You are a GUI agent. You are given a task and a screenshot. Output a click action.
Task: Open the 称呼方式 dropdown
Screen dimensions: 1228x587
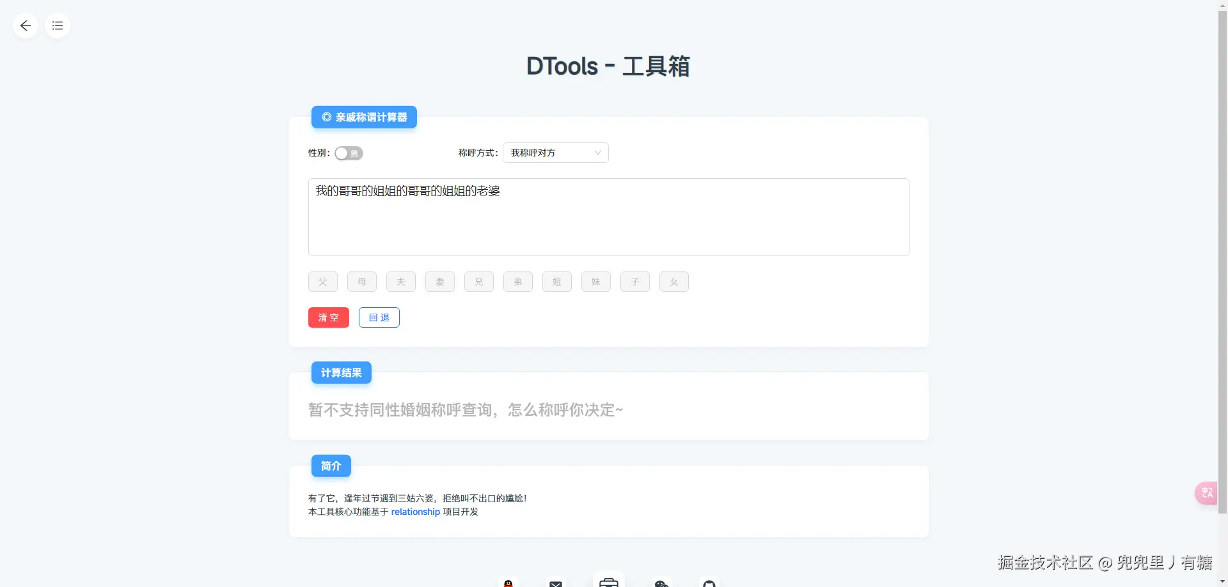[x=555, y=153]
